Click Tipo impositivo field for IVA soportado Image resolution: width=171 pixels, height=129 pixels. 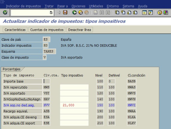(x=74, y=93)
